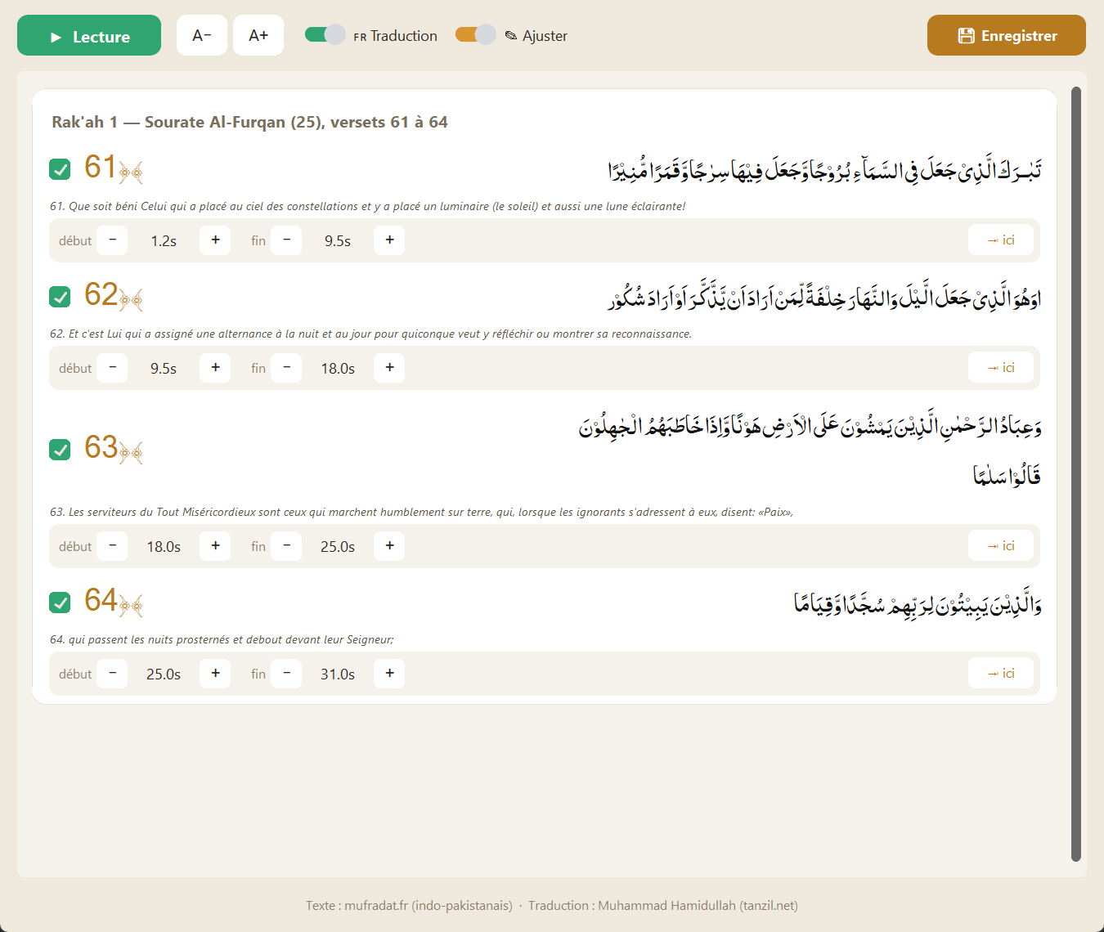Click the ici button for verse 64
This screenshot has width=1104, height=932.
(1001, 674)
